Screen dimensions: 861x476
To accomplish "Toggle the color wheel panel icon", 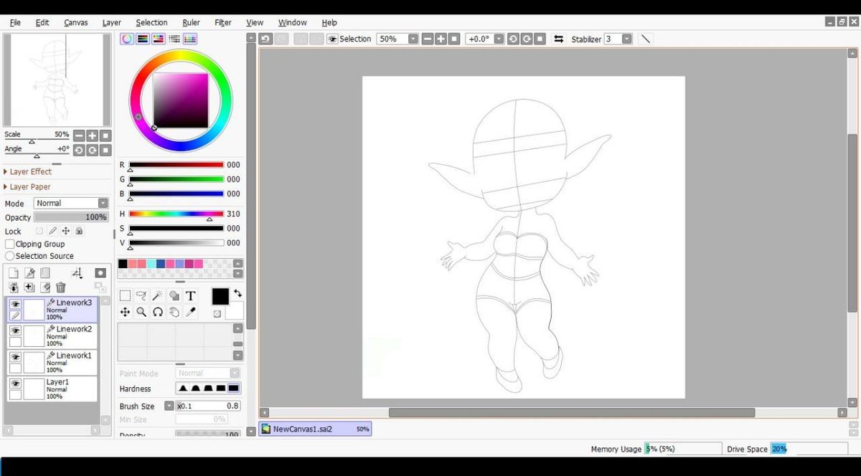I will click(x=127, y=39).
